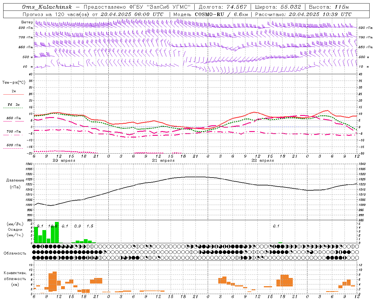Screen dimensions: 374x299
Task: Click the '(мм/3ч.)' precipitation unit label
Action: coord(15,224)
